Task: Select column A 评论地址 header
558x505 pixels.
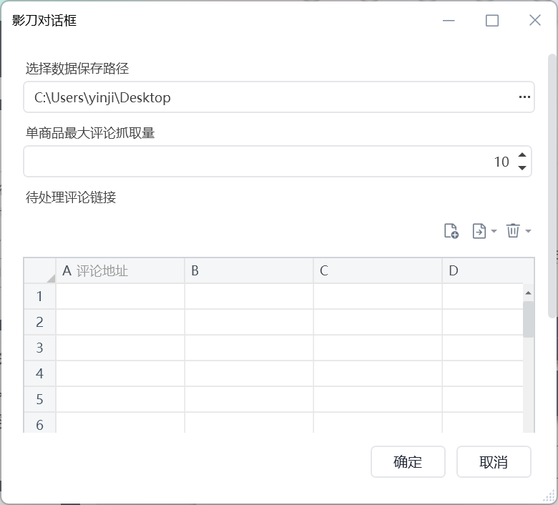Action: coord(120,270)
